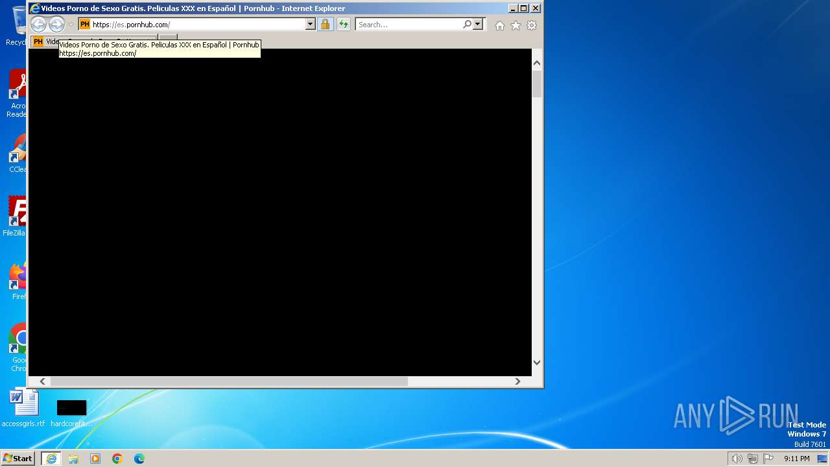This screenshot has height=467, width=830.
Task: Go forward with the Forward arrow button
Action: click(x=56, y=25)
